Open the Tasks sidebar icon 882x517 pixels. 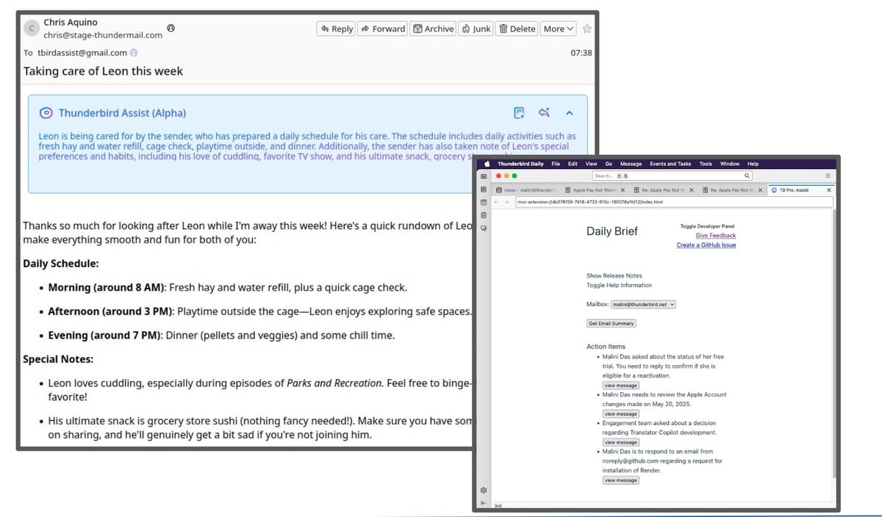[x=484, y=215]
